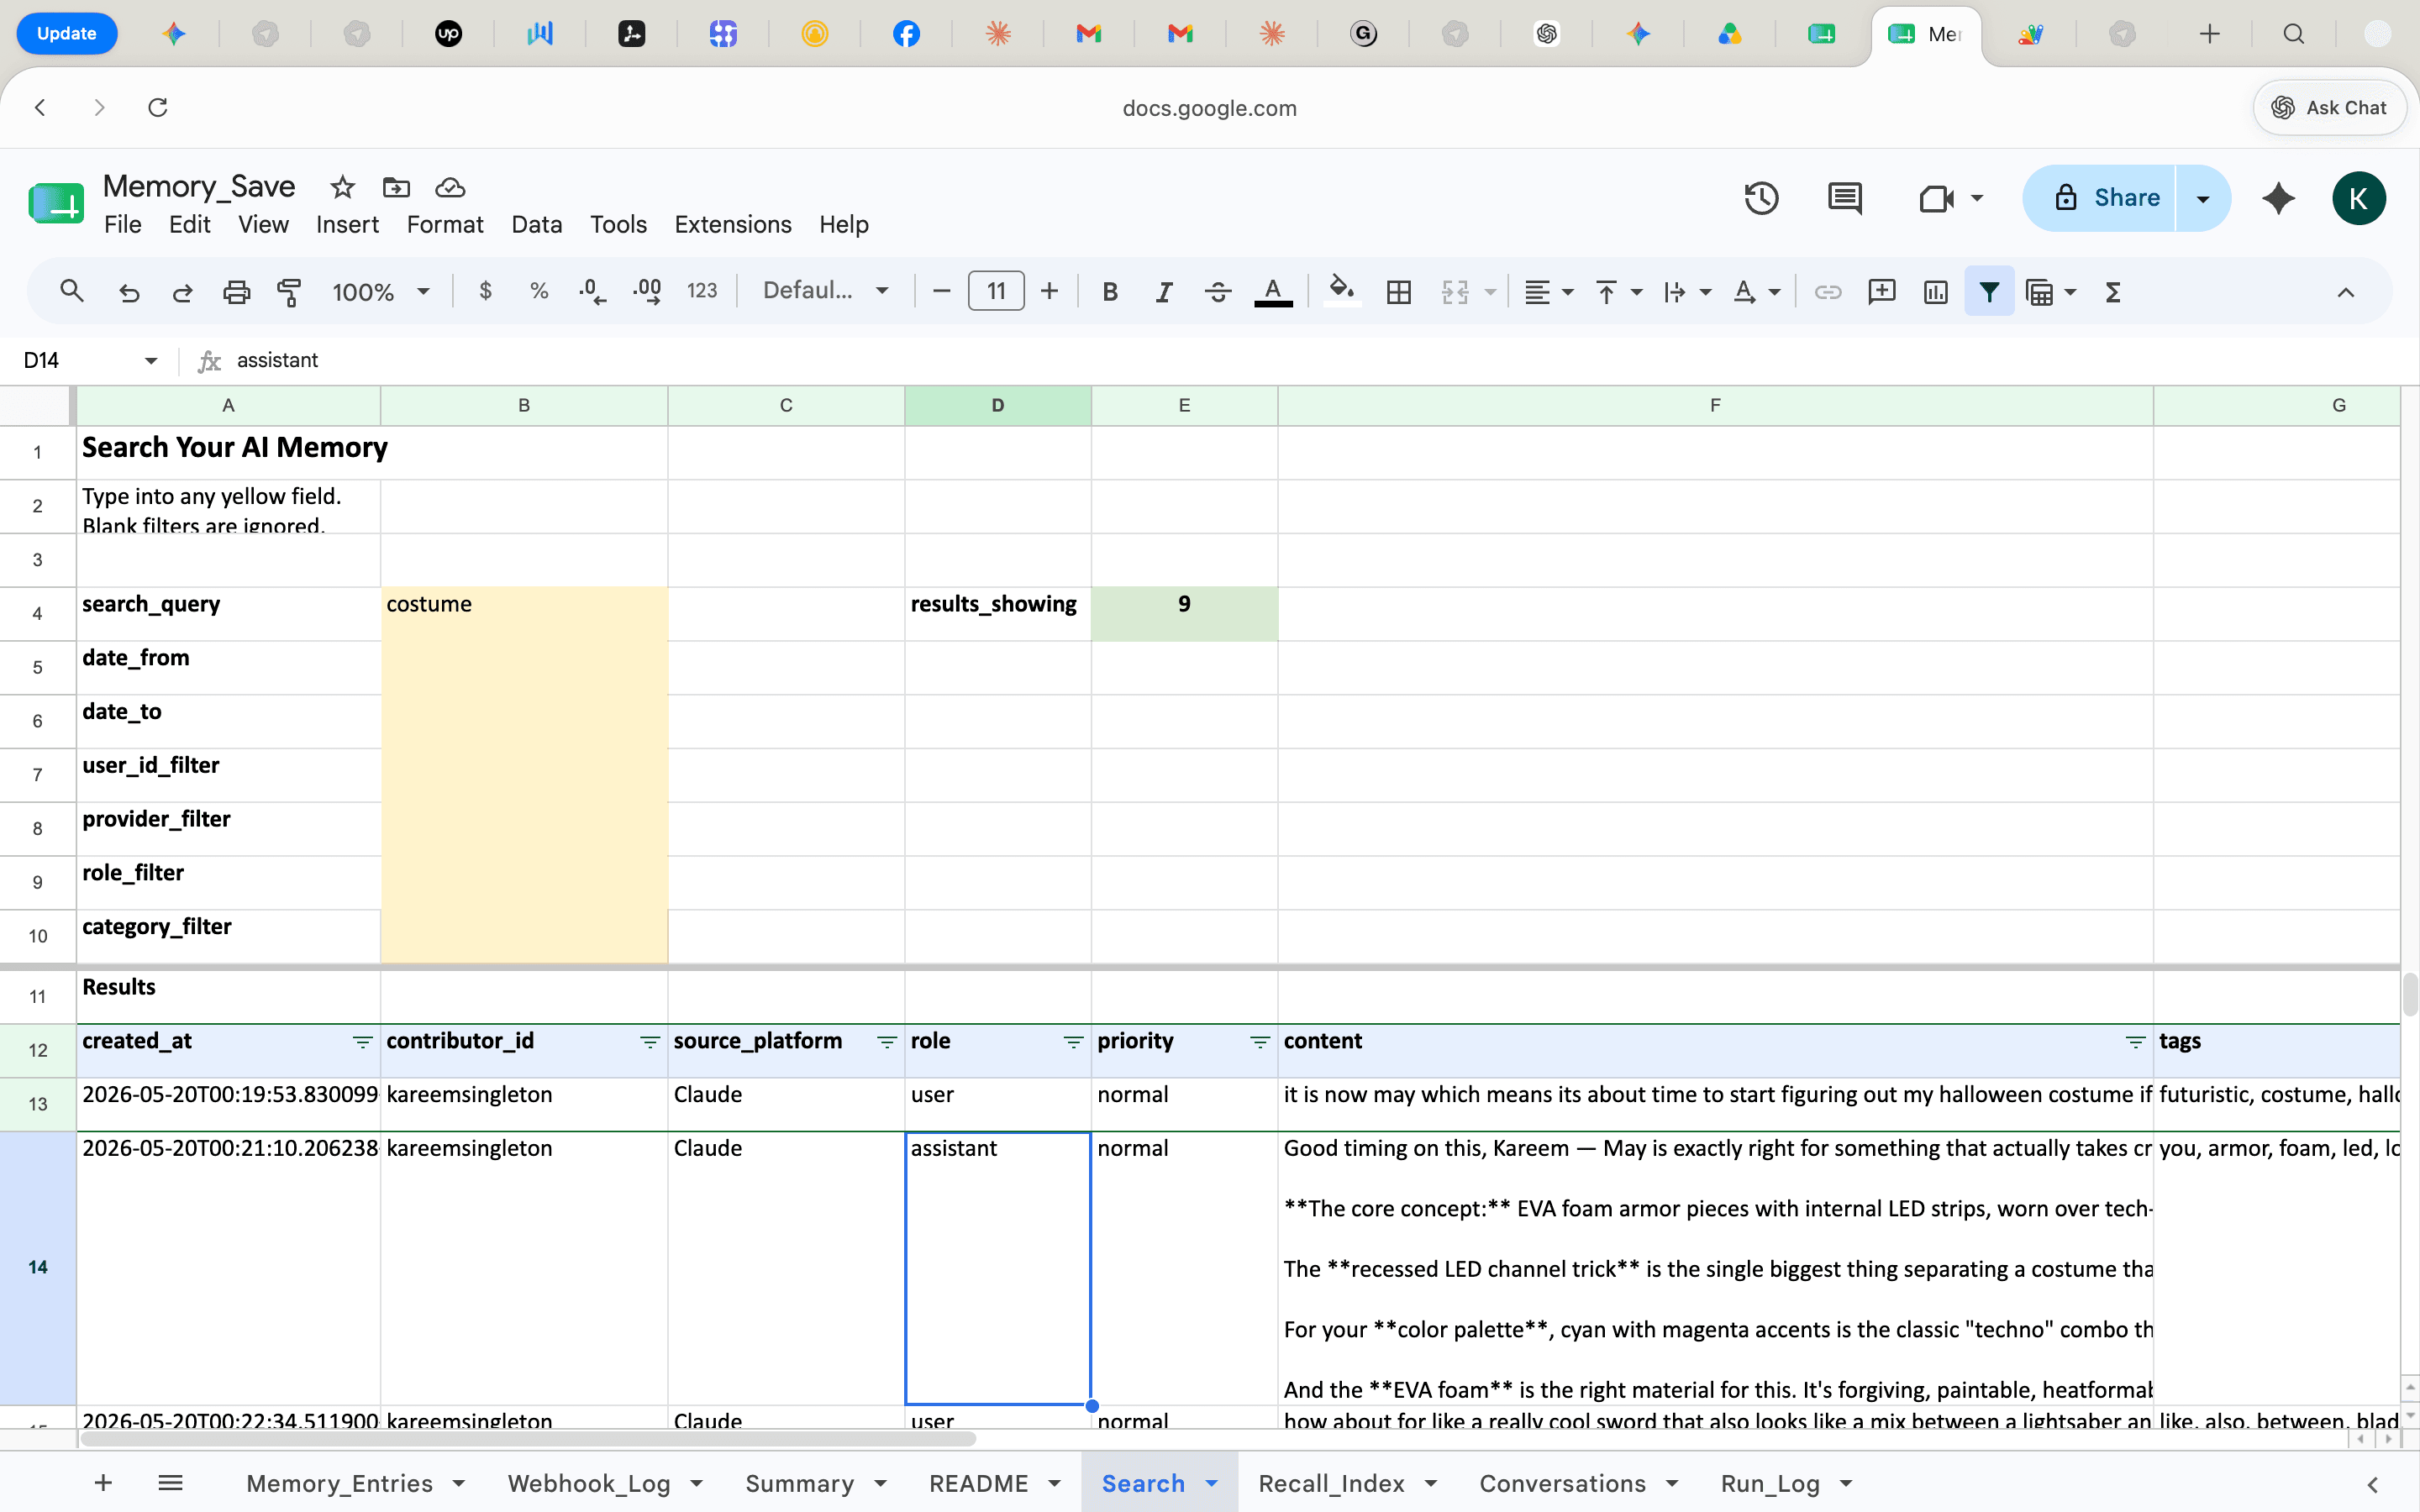
Task: Click the Print icon in toolbar
Action: [236, 292]
